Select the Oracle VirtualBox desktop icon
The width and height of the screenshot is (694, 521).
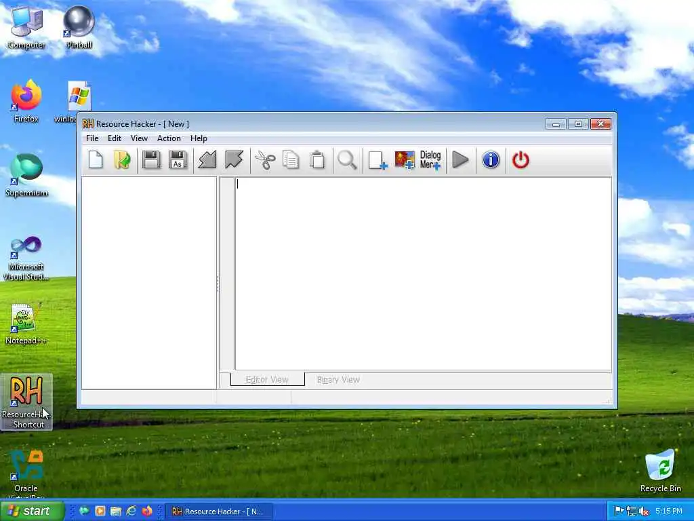26,474
